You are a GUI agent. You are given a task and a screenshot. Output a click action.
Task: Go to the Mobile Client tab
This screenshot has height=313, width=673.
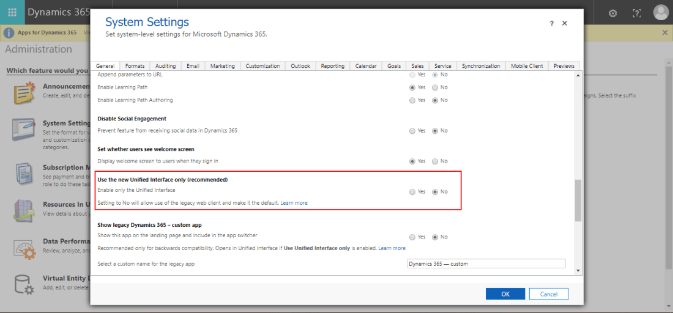(x=527, y=66)
